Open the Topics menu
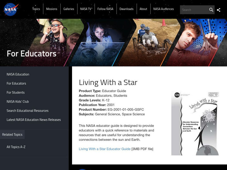This screenshot has height=170, width=227. click(36, 9)
